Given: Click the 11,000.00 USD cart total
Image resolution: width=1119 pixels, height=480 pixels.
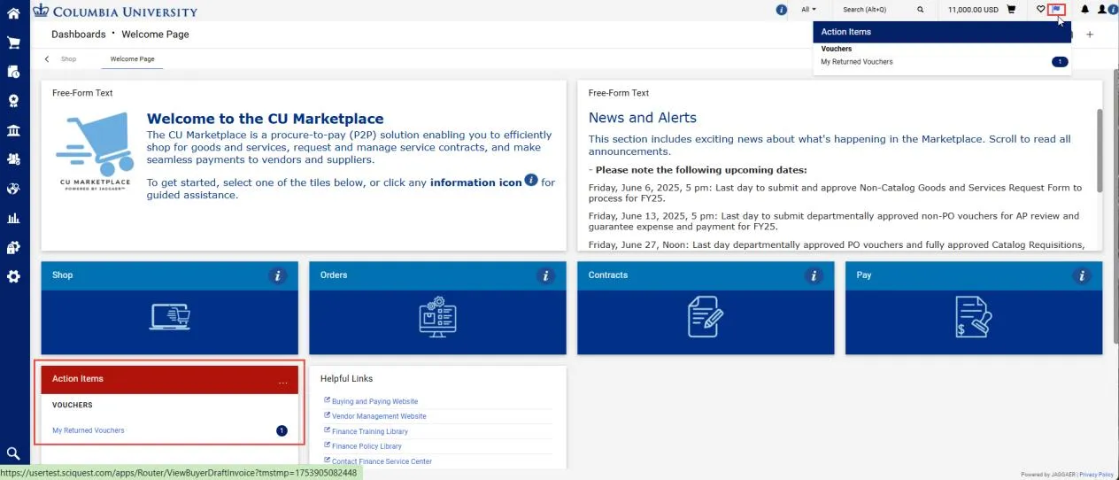Looking at the screenshot, I should click(973, 10).
